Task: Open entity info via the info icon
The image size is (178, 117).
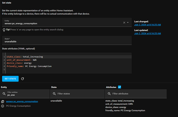Action: [3, 106]
